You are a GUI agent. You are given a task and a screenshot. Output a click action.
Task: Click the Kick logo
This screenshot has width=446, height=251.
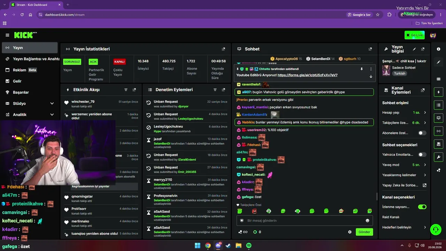click(x=25, y=35)
